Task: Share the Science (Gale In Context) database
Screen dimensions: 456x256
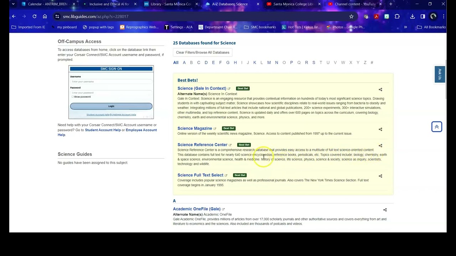Action: coord(380,90)
